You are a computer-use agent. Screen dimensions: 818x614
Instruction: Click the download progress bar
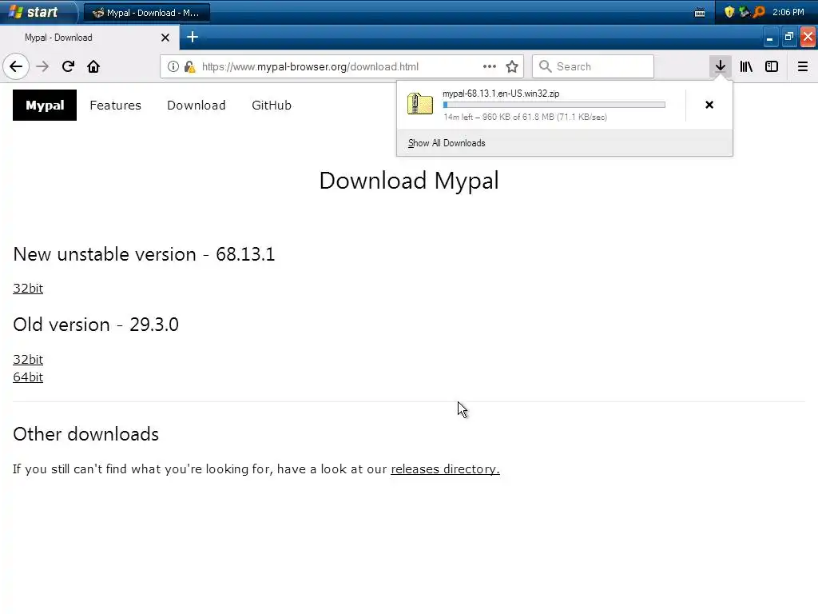point(554,105)
